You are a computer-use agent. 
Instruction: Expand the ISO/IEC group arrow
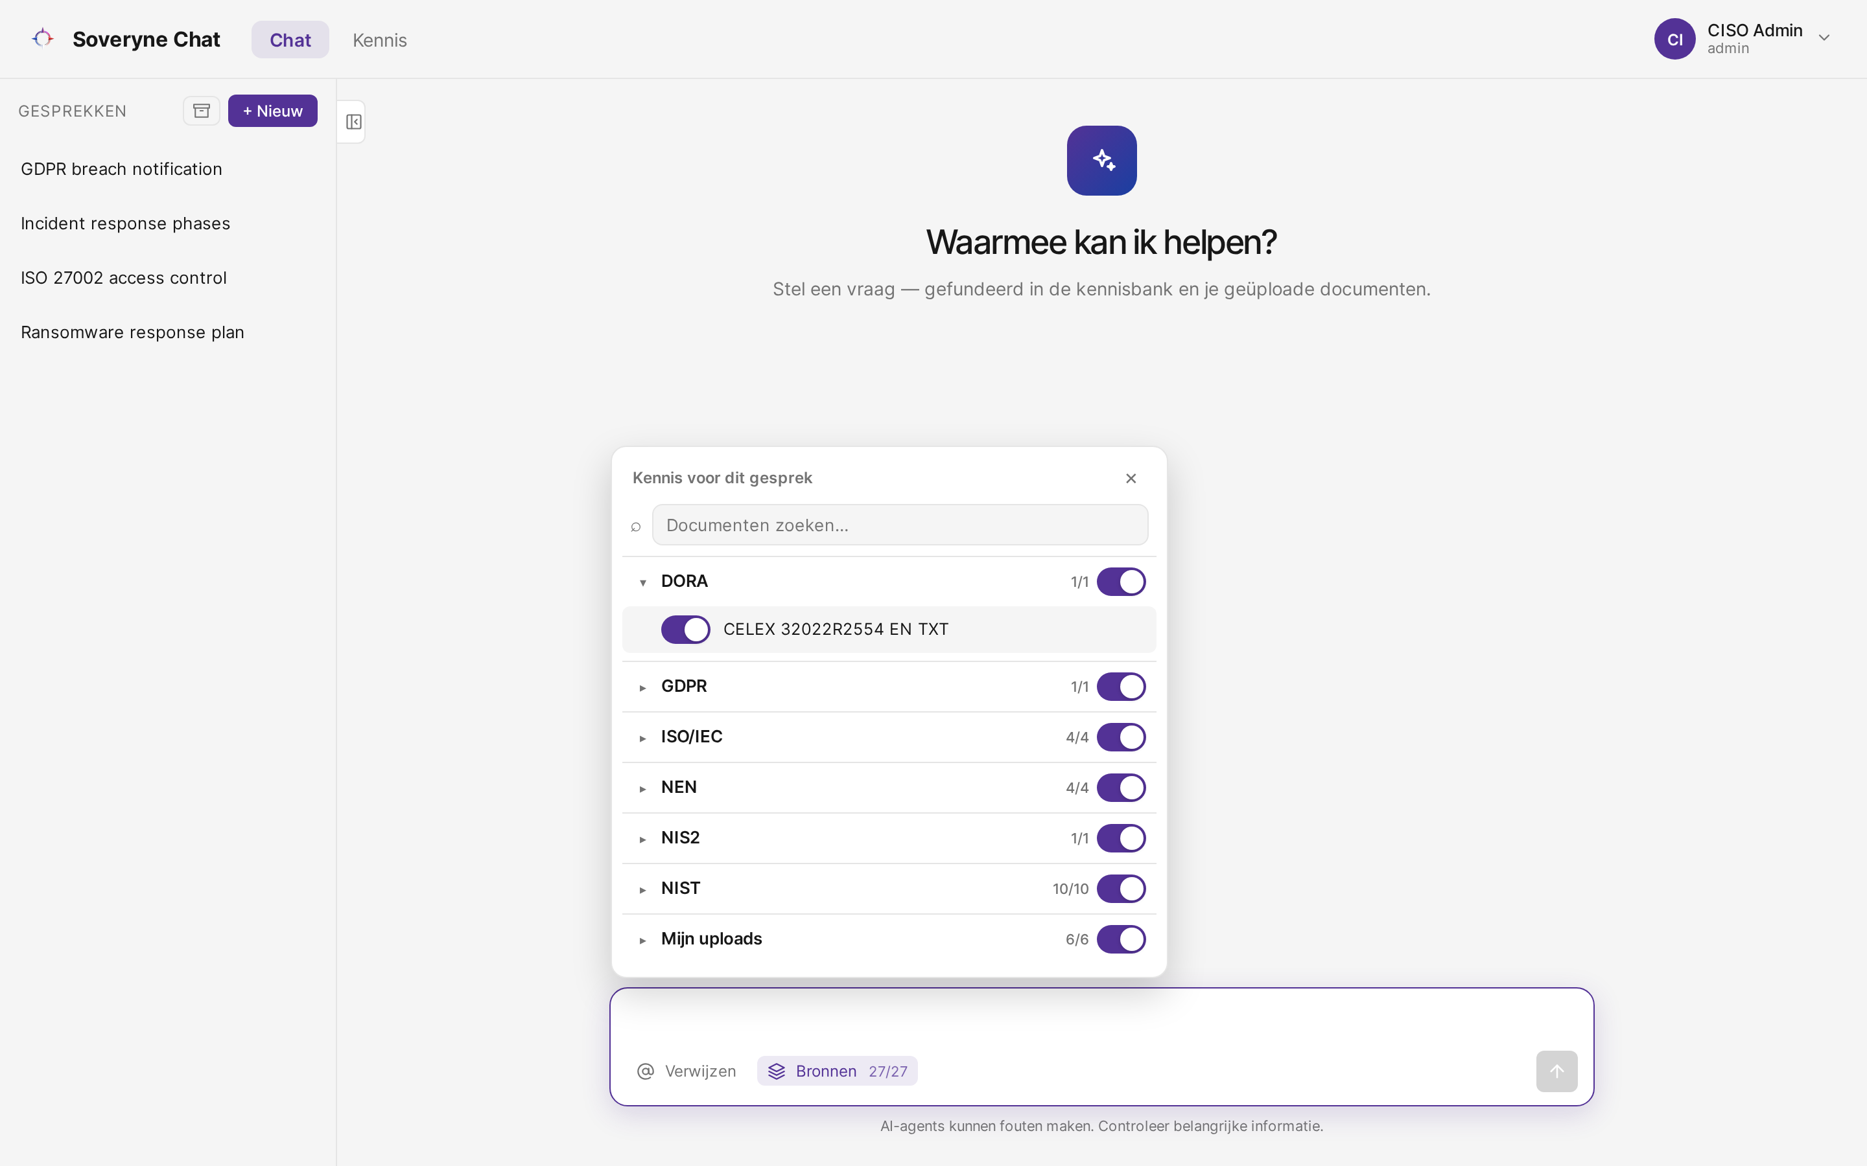click(642, 738)
